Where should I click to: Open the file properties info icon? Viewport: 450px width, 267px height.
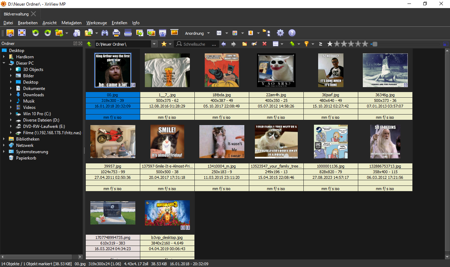pyautogui.click(x=77, y=33)
